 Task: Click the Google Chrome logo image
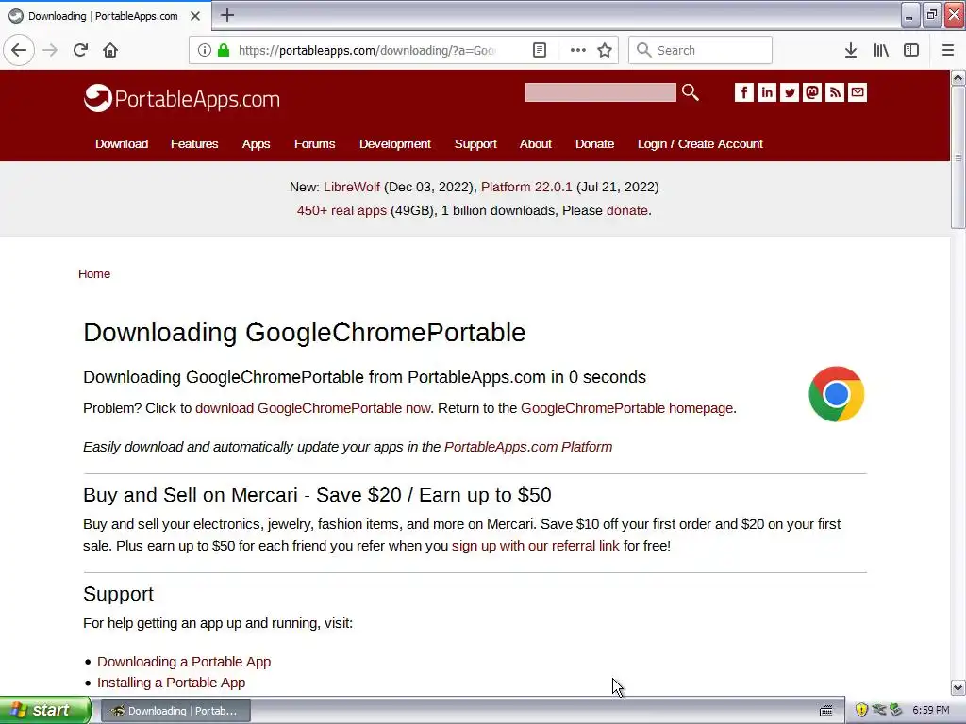(836, 394)
